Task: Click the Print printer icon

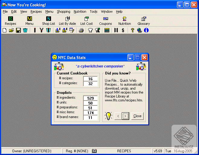Action: click(x=81, y=30)
